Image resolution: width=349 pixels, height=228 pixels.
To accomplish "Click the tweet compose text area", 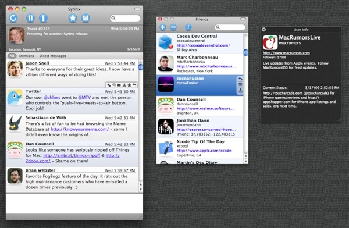I will pos(74,204).
